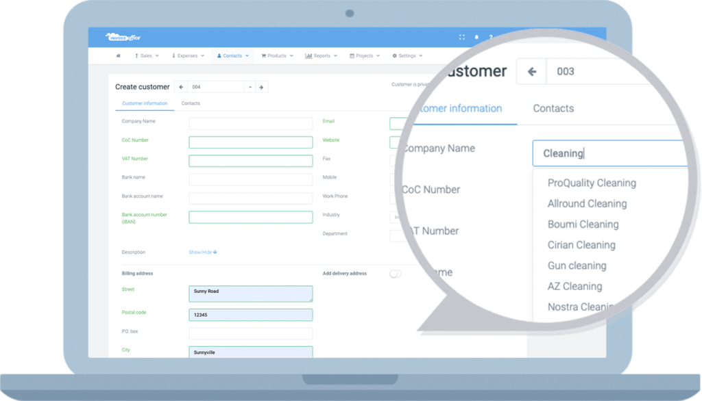702x401 pixels.
Task: Go to next customer with right arrow
Action: [261, 87]
